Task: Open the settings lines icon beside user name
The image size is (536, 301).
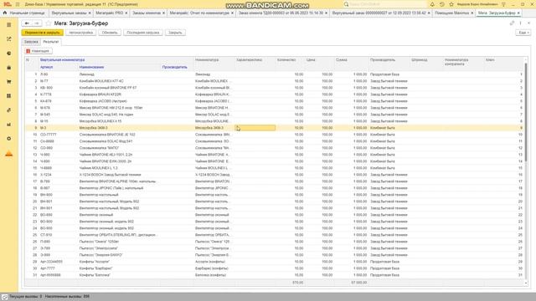Action: click(x=503, y=4)
